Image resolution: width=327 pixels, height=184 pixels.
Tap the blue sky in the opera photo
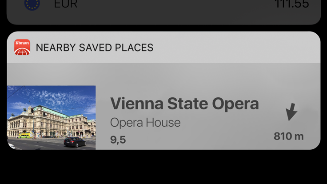coord(63,96)
